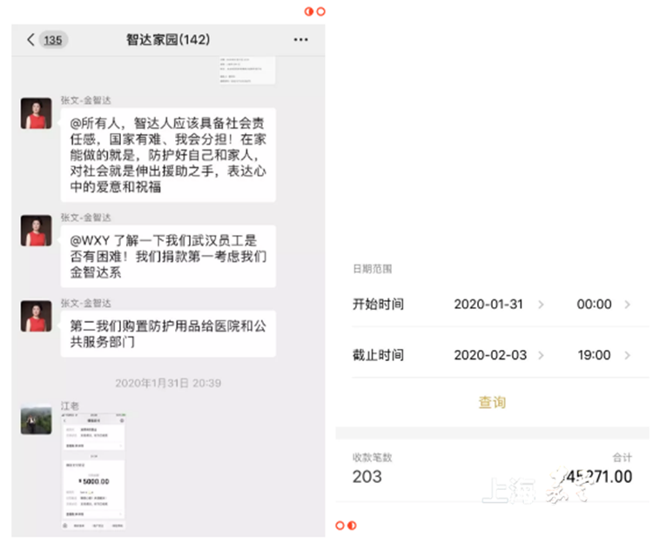Image resolution: width=653 pixels, height=550 pixels.
Task: Click the timestamp 2020年1月31日 20:39
Action: tap(168, 383)
